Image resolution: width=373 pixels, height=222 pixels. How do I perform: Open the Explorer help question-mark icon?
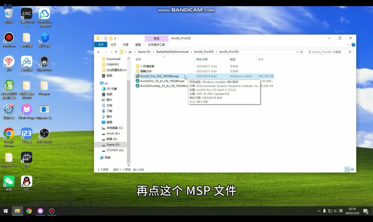click(x=353, y=44)
